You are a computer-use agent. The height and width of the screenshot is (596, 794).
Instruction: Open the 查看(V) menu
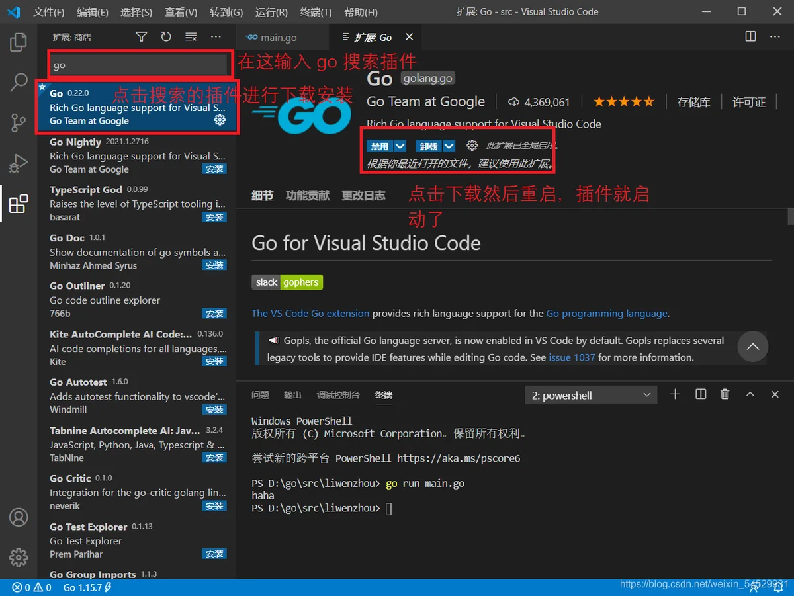(181, 12)
